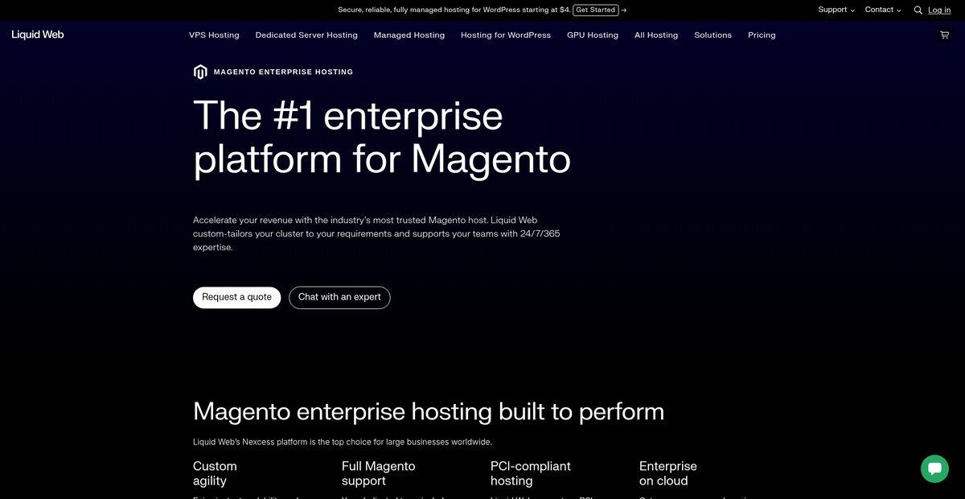Screen dimensions: 965x499
Task: Click the Get Started banner button
Action: click(x=596, y=10)
